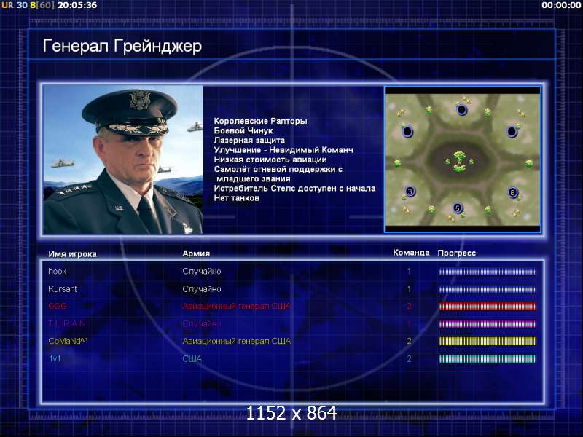
Task: Select the yellow player name "CoMaNd^^"
Action: coord(68,341)
